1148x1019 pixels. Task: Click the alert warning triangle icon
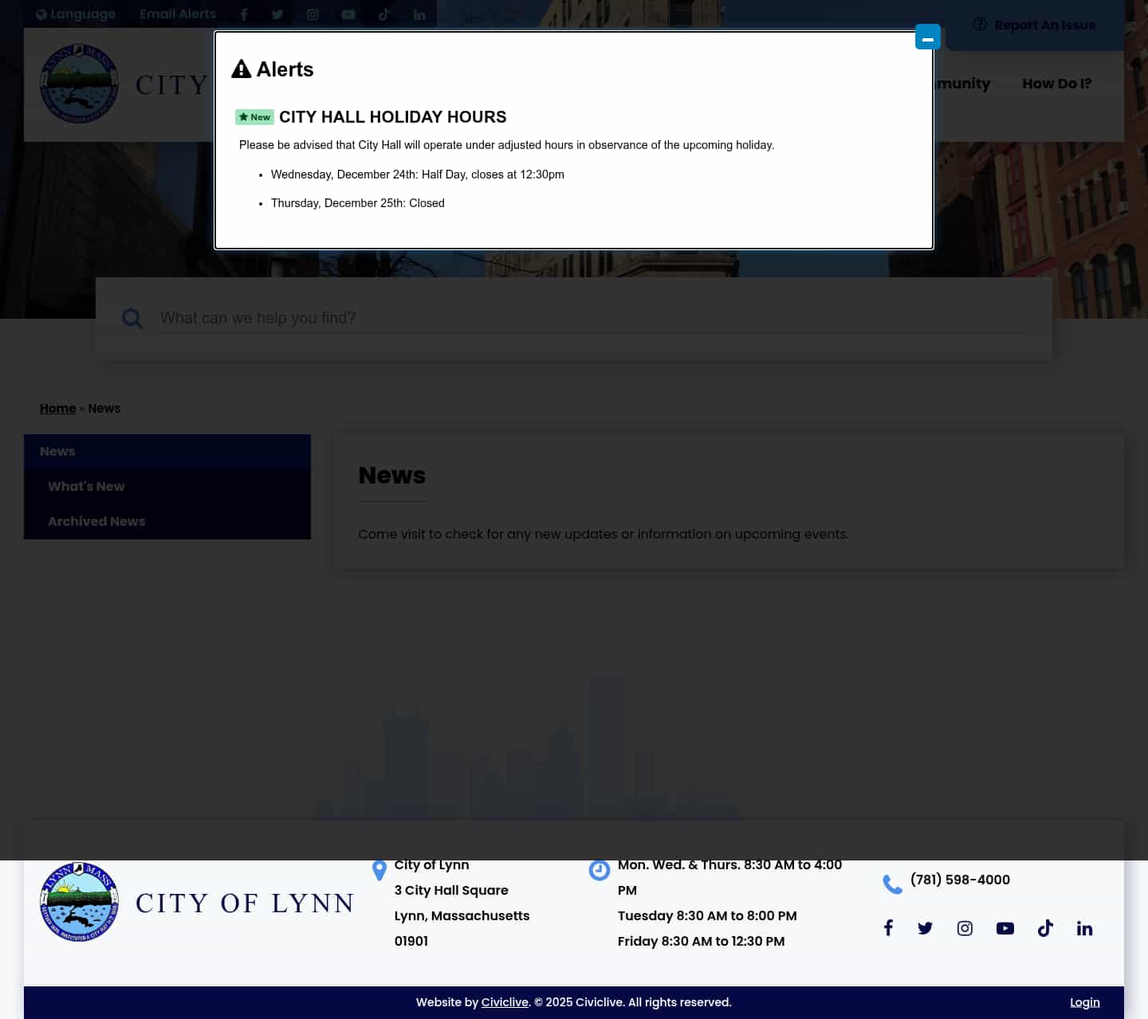coord(242,69)
